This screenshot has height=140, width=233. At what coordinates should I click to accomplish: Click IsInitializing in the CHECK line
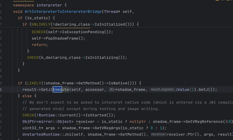tap(107, 57)
